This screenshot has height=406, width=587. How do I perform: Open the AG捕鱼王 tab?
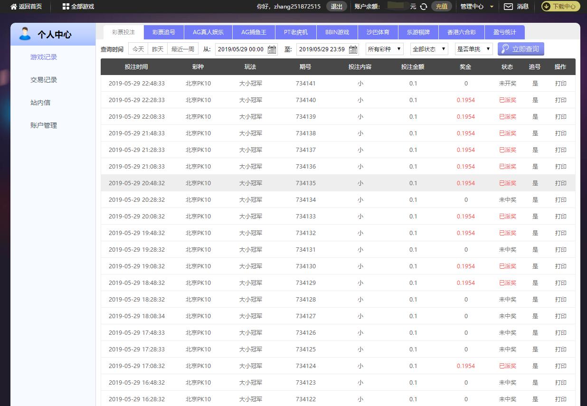click(x=254, y=32)
